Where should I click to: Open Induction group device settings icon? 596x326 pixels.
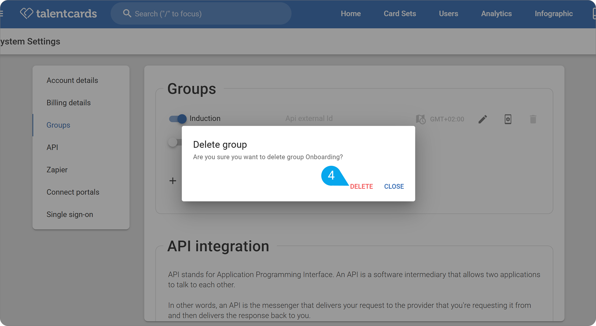click(508, 119)
